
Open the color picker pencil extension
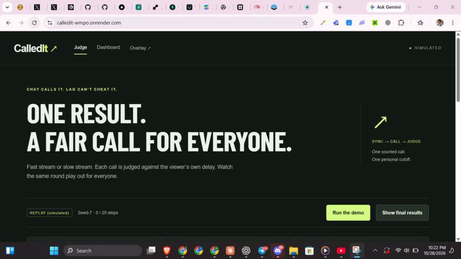323,23
